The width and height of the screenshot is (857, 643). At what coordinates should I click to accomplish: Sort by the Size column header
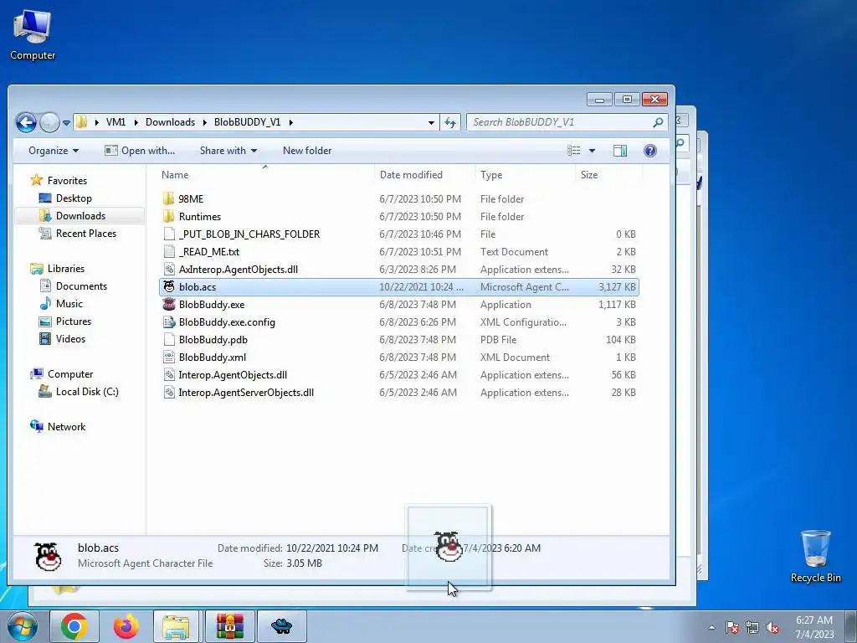588,174
